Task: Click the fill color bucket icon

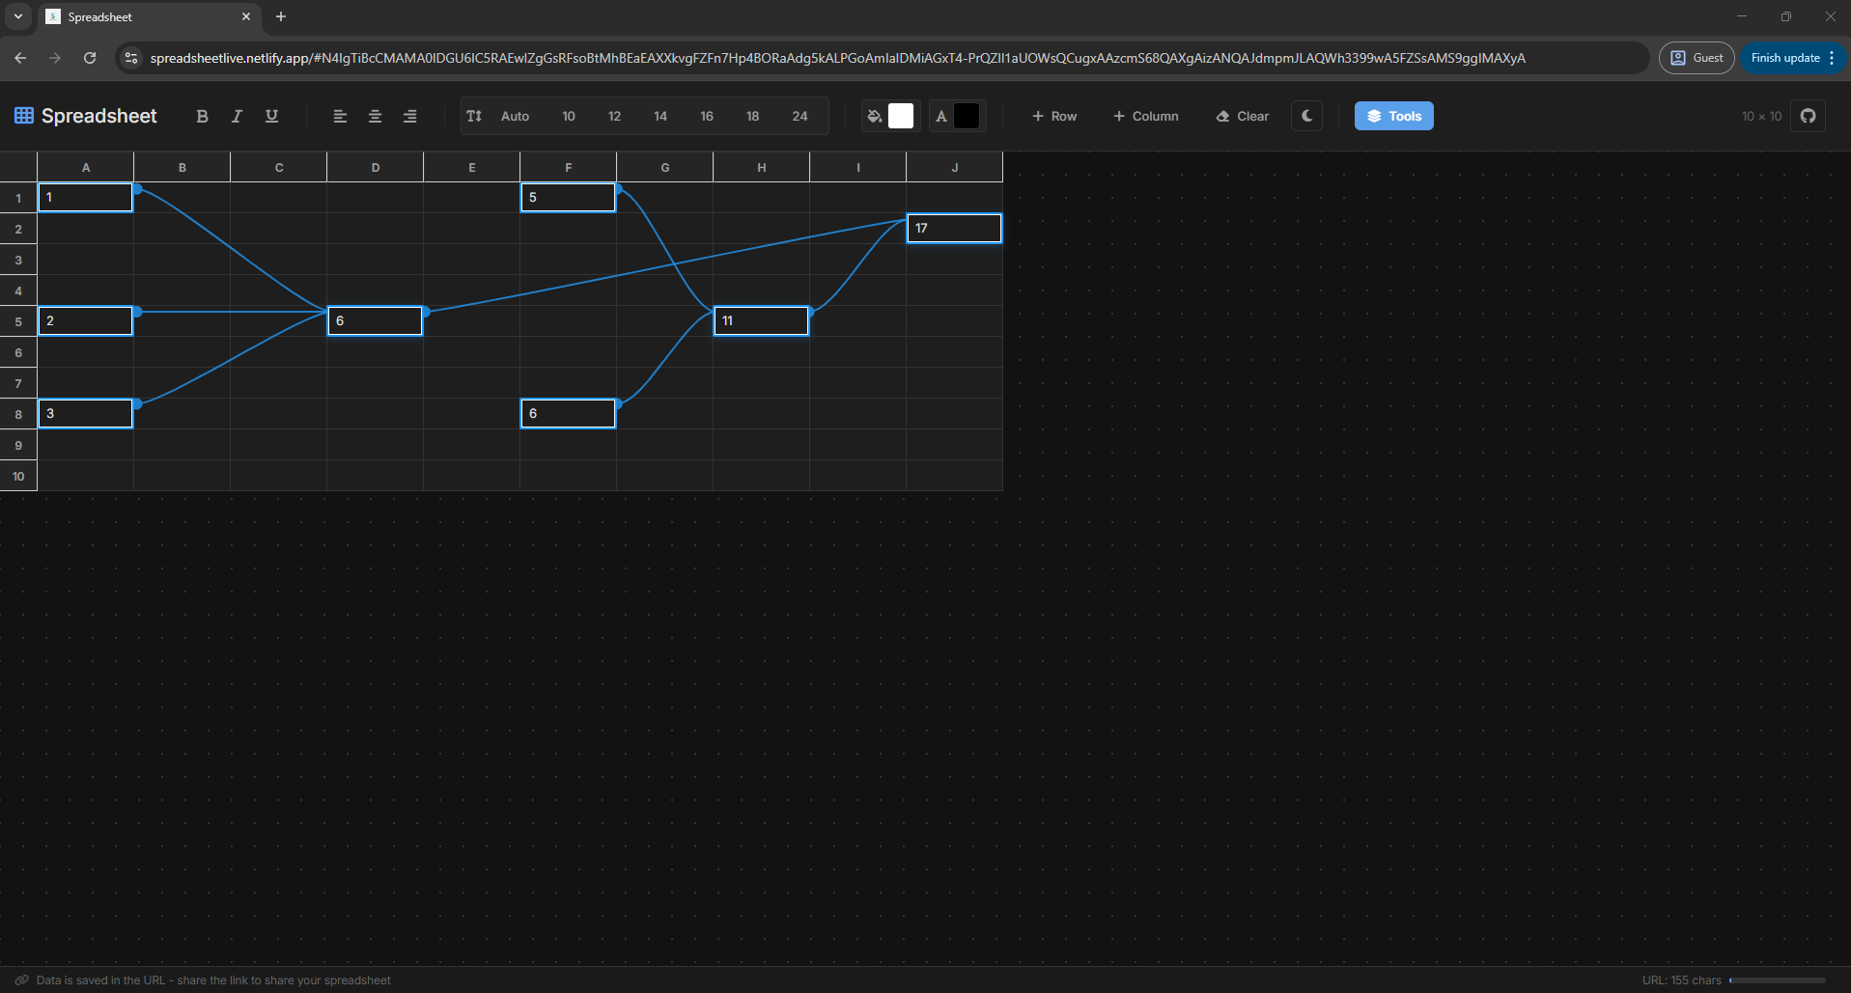Action: [875, 116]
